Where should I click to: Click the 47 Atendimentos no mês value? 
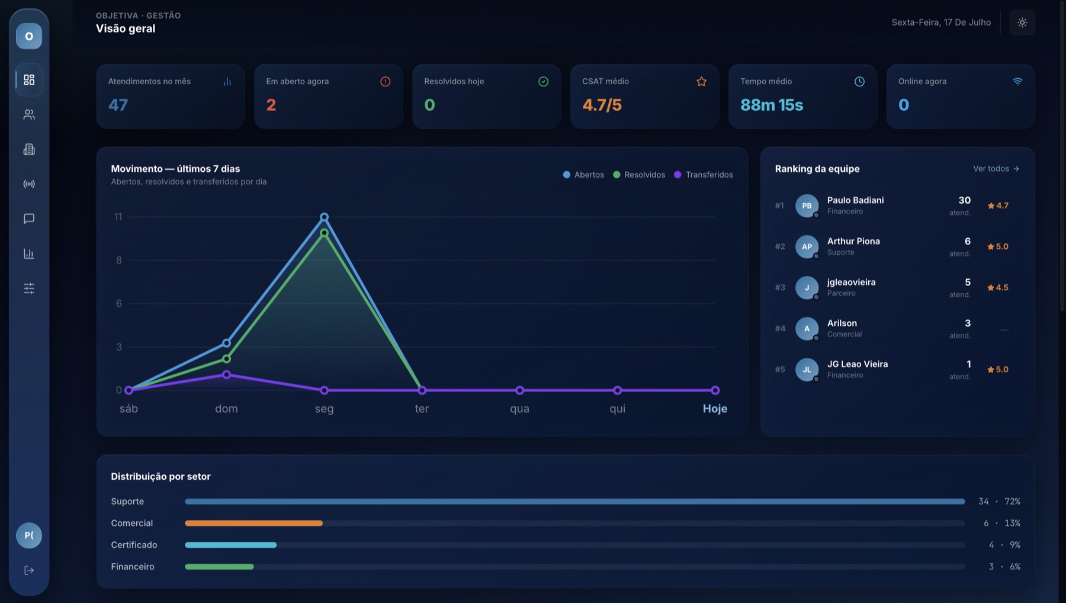(118, 105)
